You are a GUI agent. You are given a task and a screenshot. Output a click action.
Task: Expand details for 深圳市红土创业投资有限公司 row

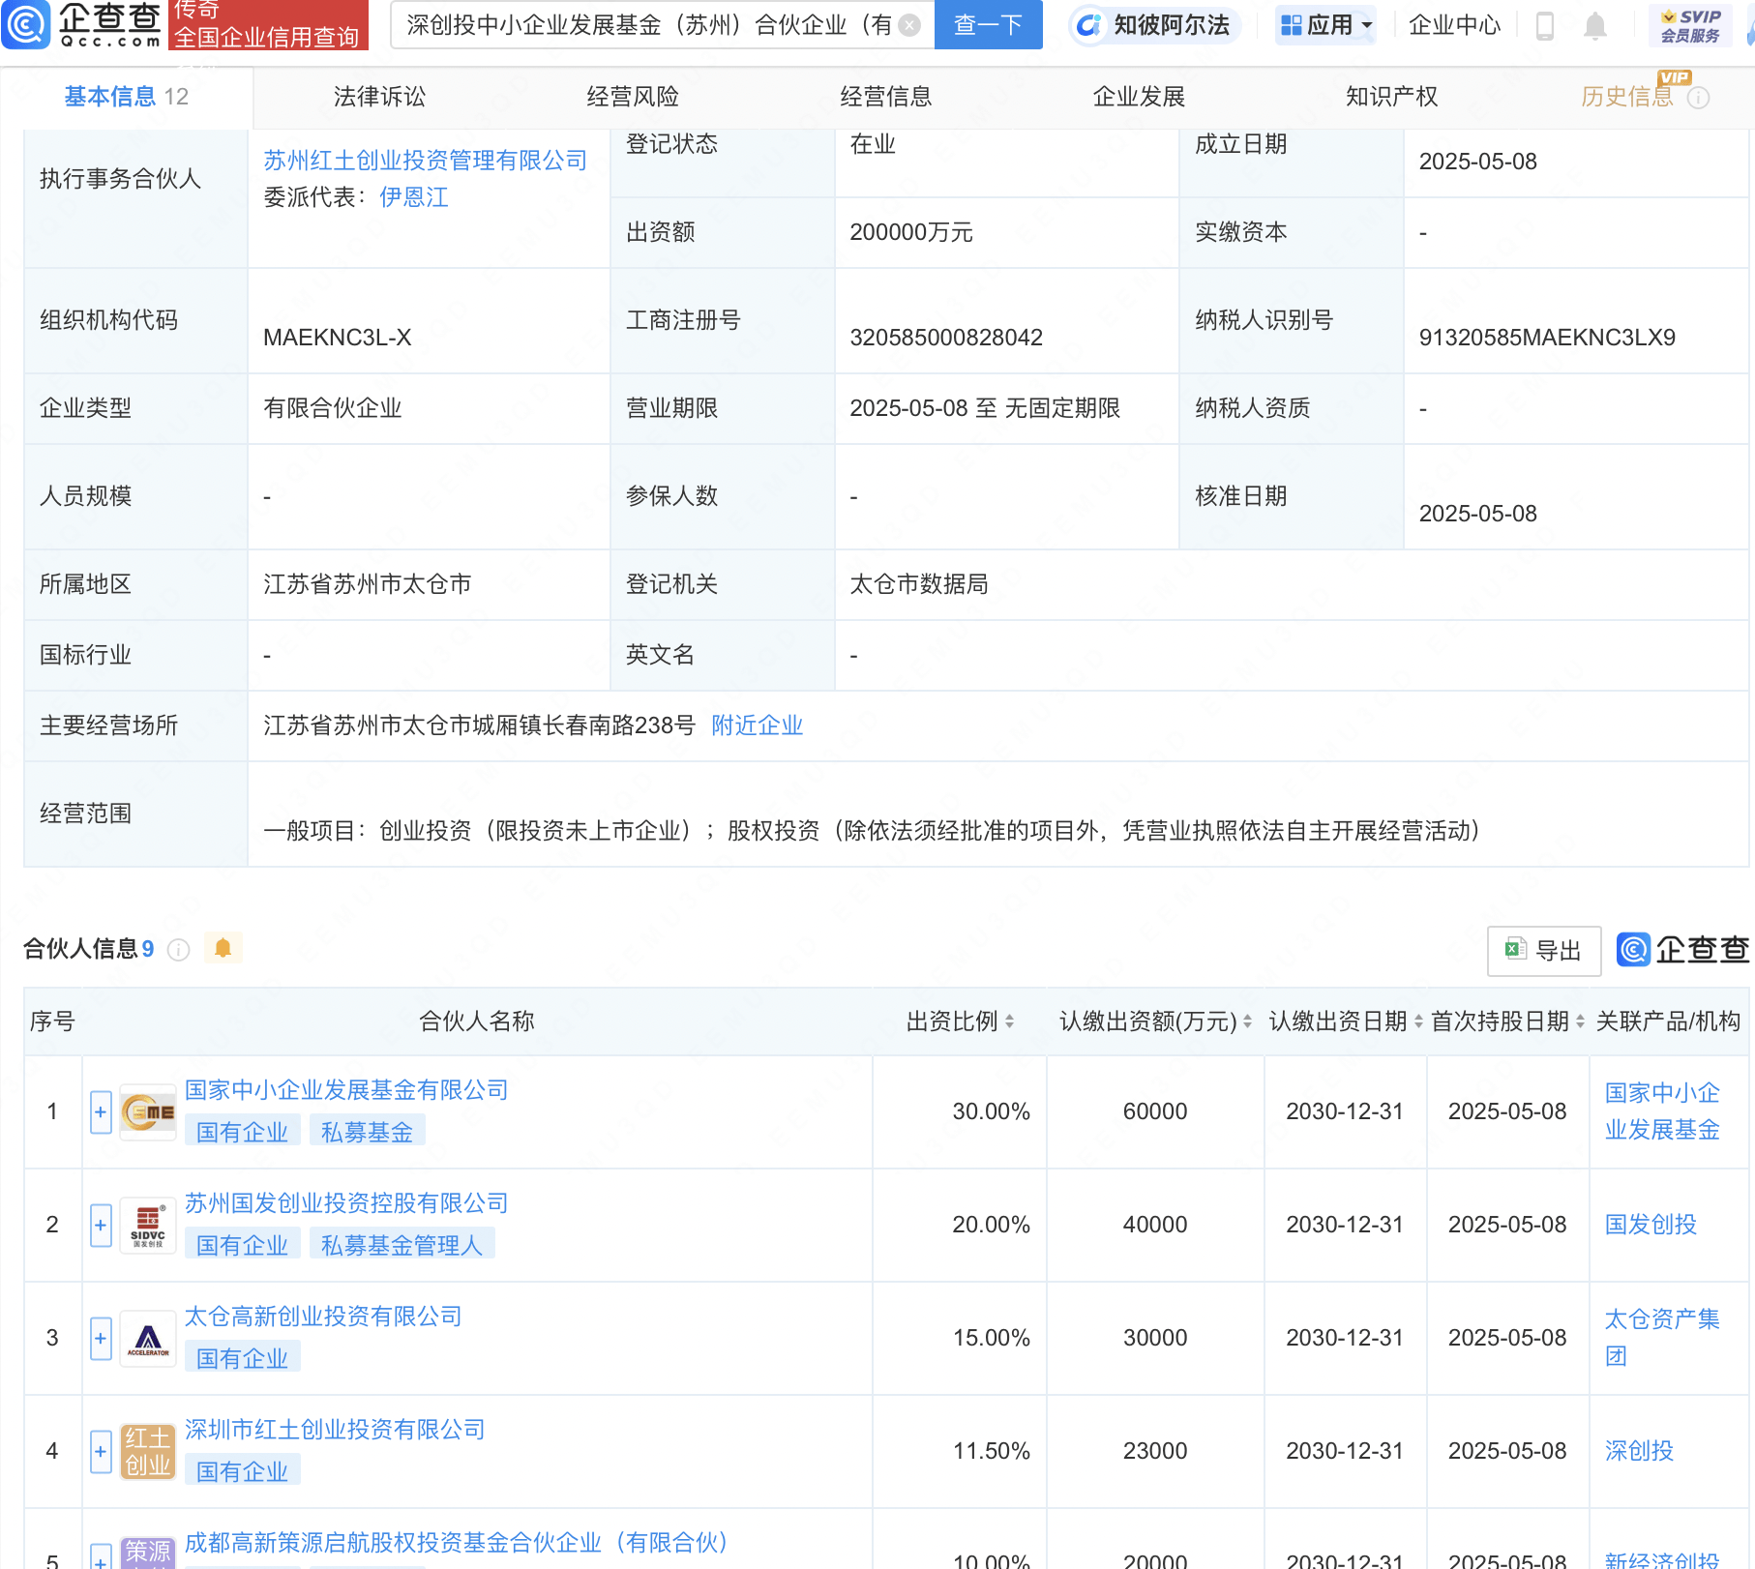click(100, 1451)
